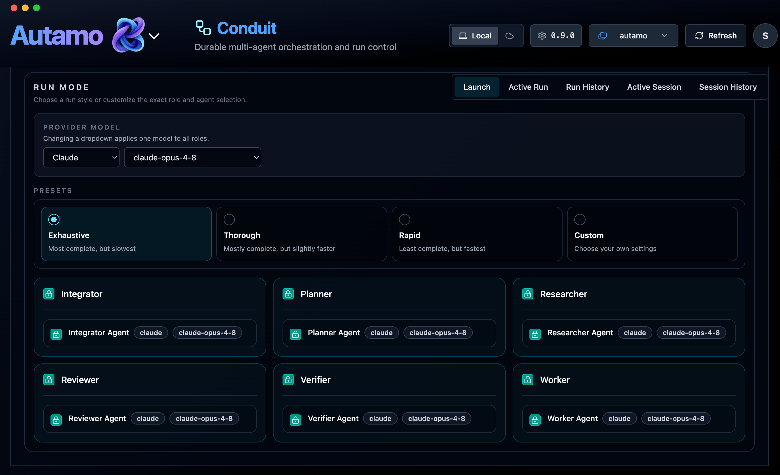Click the claude tag on Integrator Agent
The width and height of the screenshot is (780, 475).
click(151, 333)
